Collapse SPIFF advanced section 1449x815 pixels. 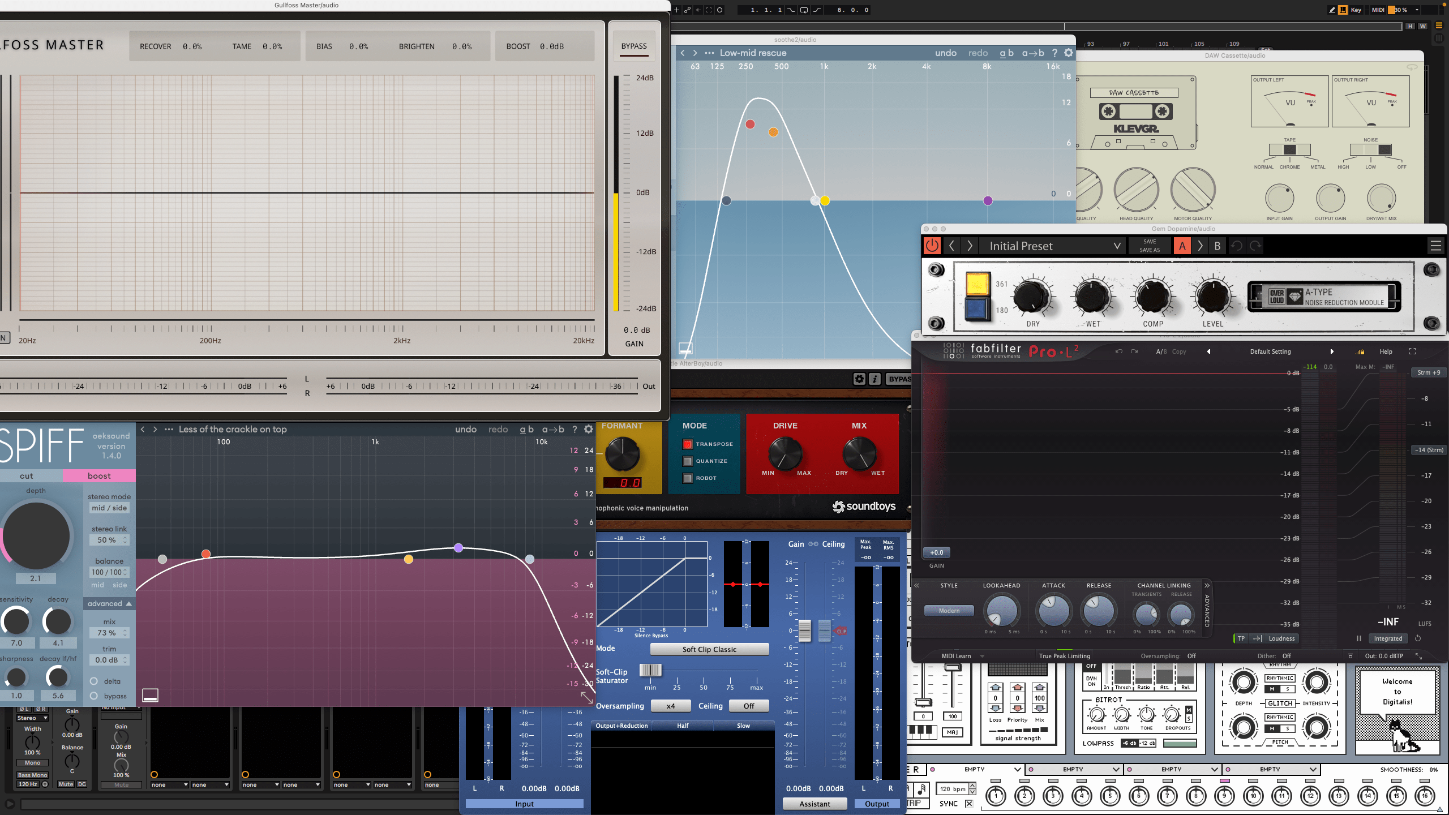click(109, 604)
